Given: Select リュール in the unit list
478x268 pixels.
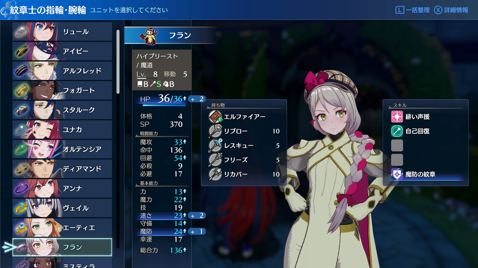Looking at the screenshot, I should point(62,32).
